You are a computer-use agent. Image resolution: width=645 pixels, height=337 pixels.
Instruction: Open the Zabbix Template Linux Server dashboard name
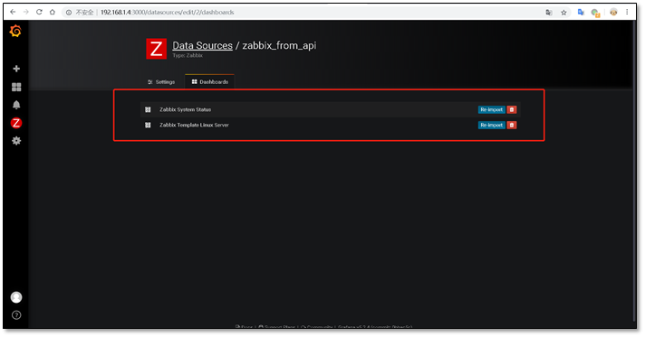(x=194, y=126)
